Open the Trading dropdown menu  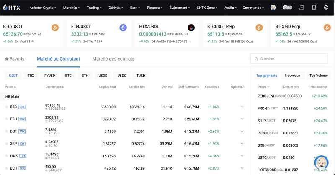[94, 8]
